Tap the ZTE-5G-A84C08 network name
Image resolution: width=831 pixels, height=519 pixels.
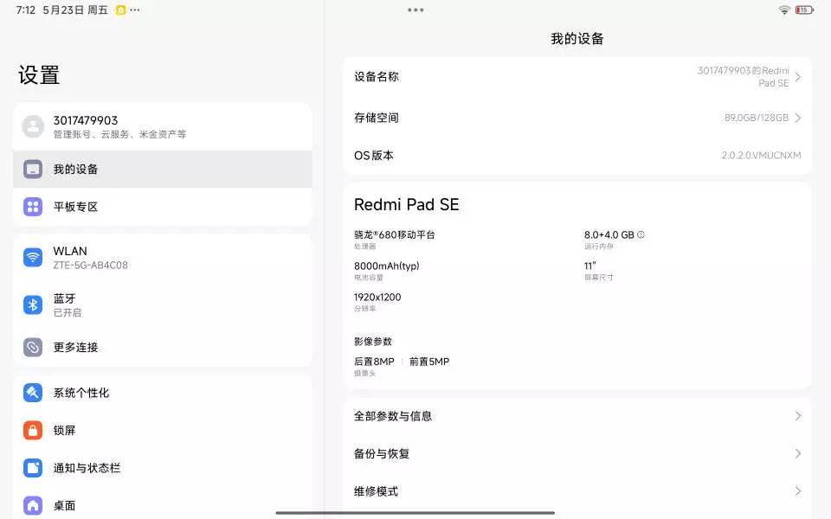pos(90,265)
